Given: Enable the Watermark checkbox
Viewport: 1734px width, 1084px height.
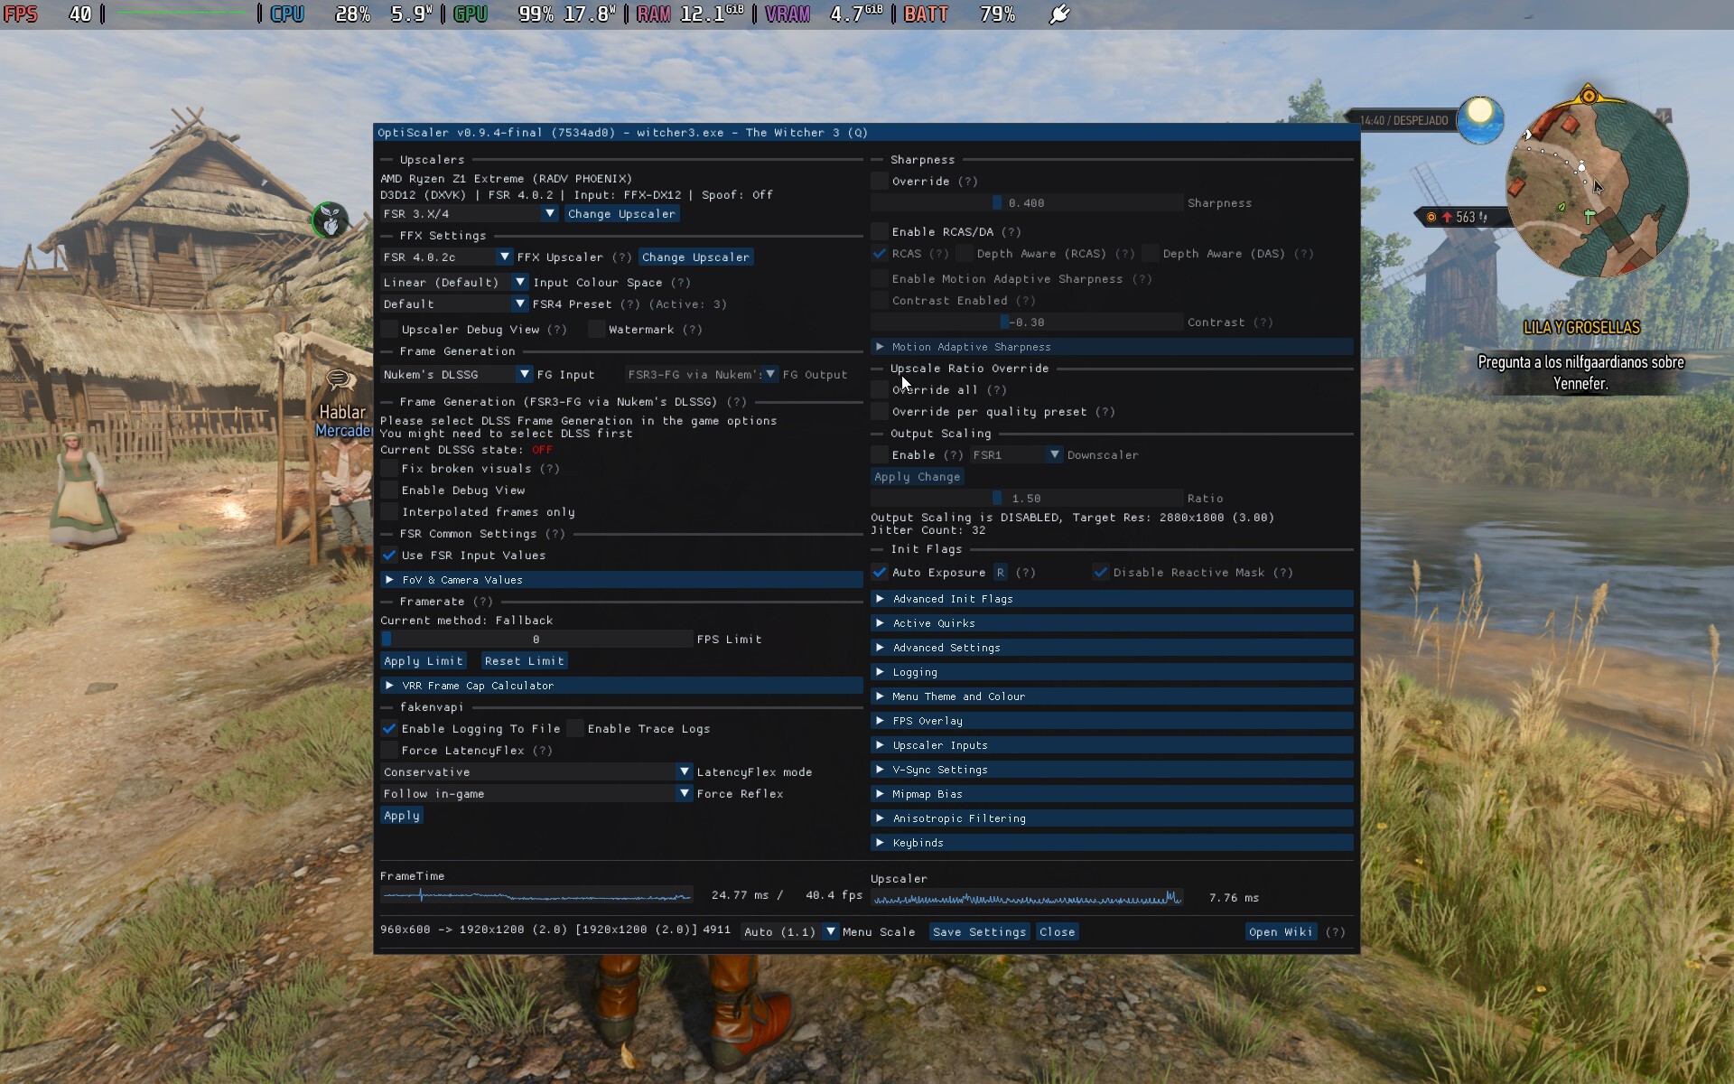Looking at the screenshot, I should click(x=596, y=330).
